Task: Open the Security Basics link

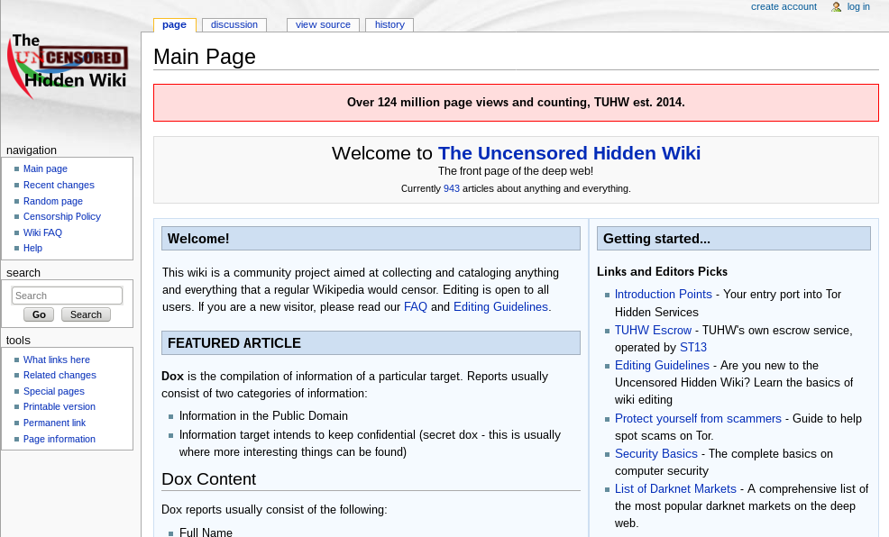Action: [x=656, y=454]
